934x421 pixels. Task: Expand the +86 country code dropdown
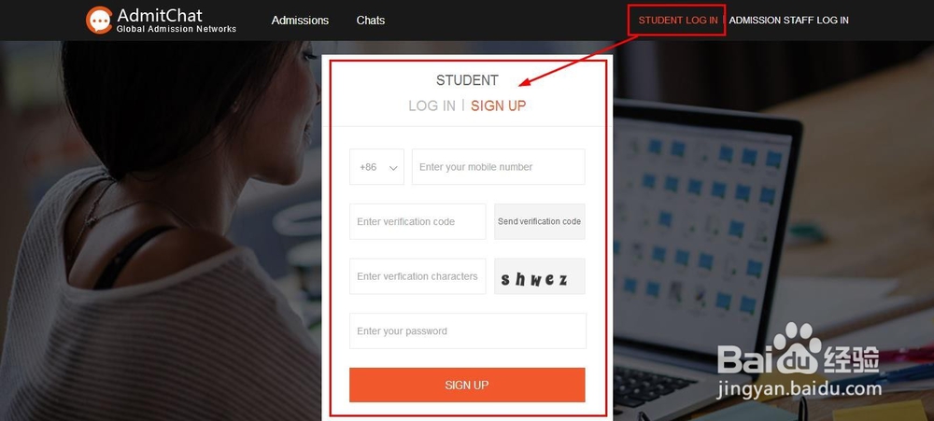click(376, 167)
